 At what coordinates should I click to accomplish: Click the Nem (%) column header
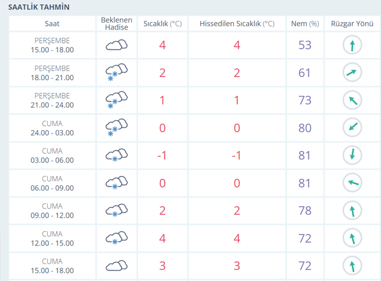point(305,24)
